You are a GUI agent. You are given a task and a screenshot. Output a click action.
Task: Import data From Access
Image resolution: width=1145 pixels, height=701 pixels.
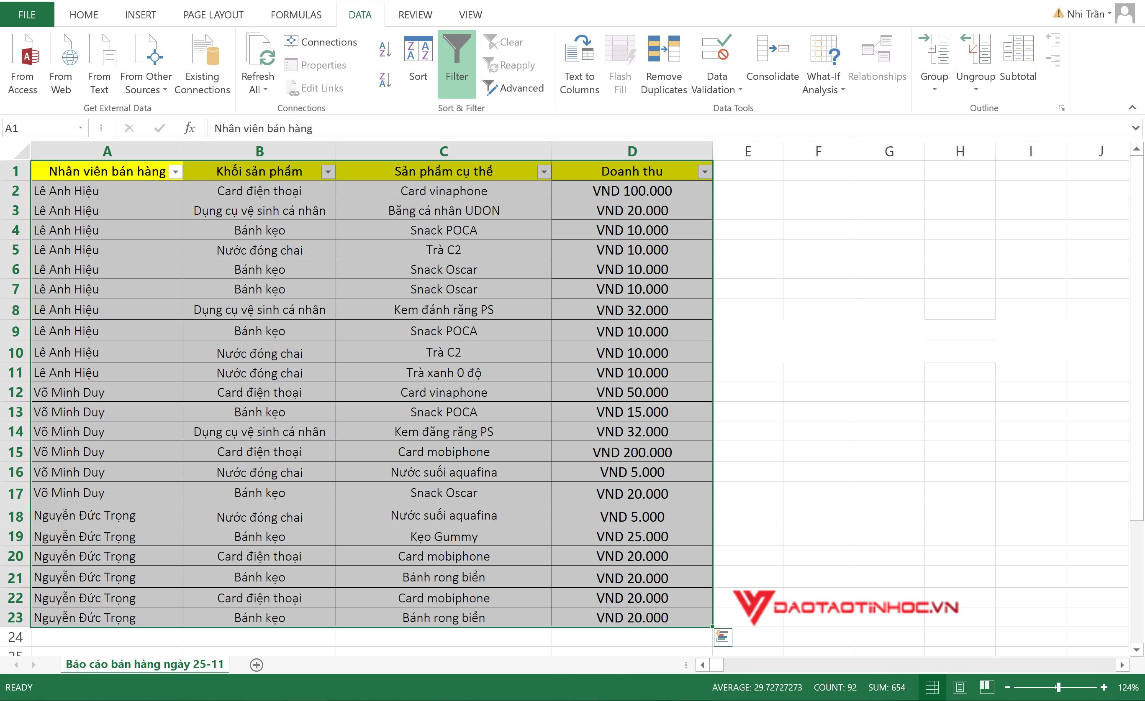click(x=23, y=64)
